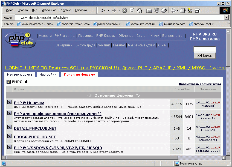
Task: Click the Back arrow toolbar button
Action: tap(103, 10)
